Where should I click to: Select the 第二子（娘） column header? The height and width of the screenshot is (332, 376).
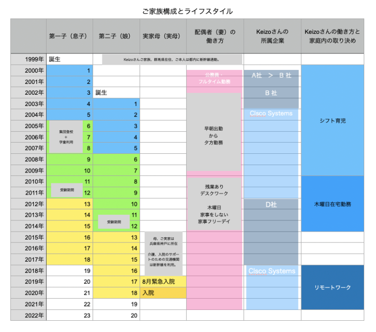tap(116, 36)
